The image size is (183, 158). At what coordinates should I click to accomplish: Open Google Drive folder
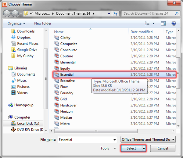24,50
